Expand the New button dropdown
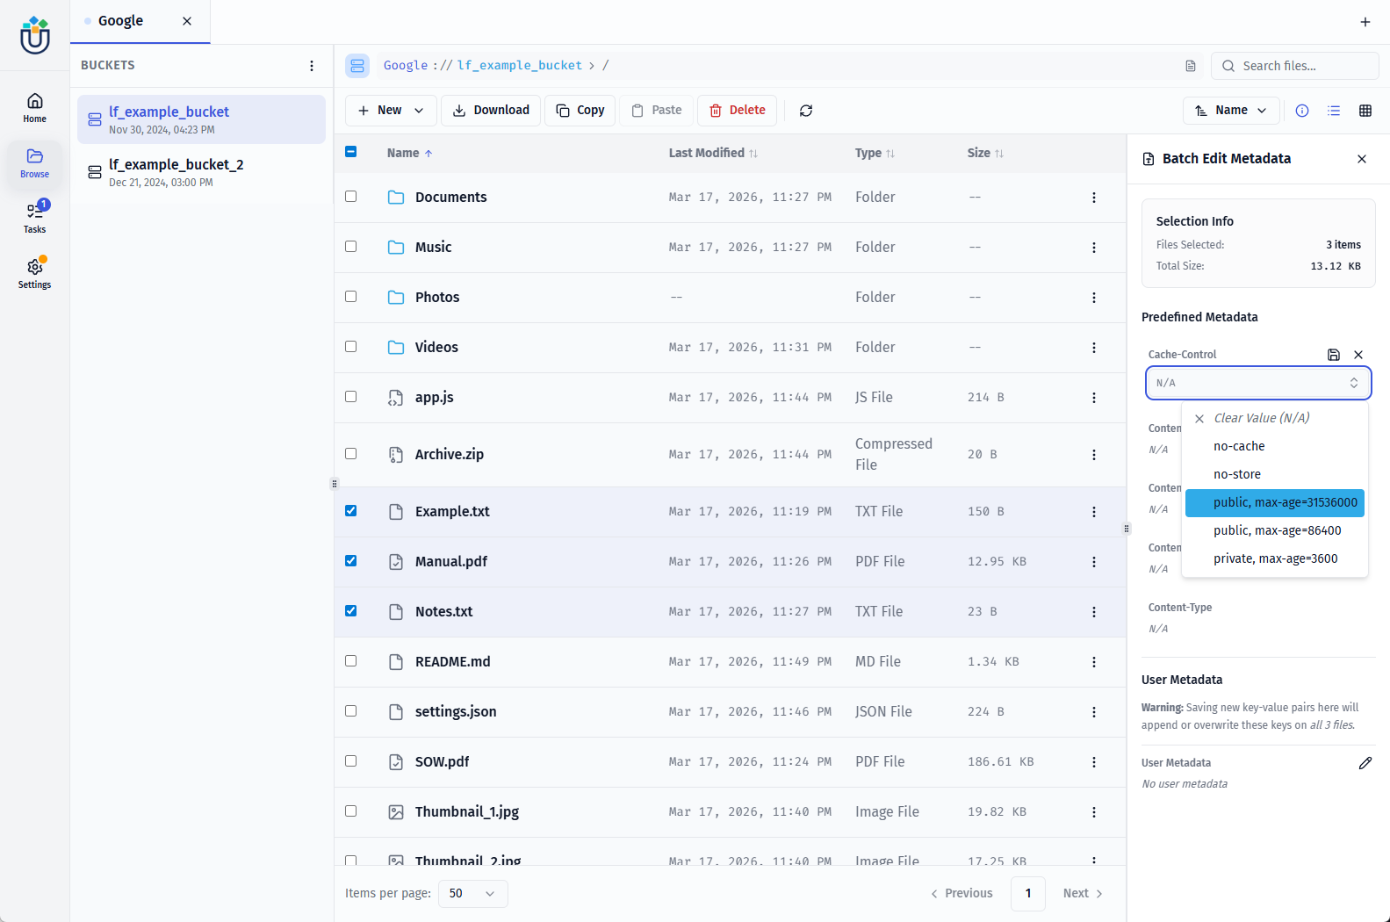Screen dimensions: 1390x922 (419, 111)
